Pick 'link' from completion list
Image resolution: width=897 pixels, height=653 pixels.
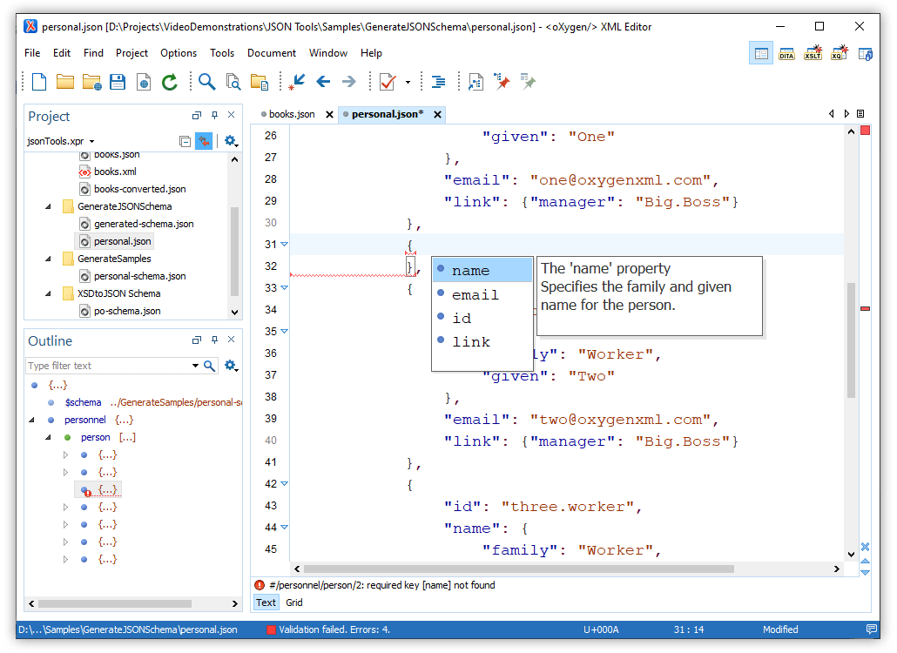click(482, 342)
